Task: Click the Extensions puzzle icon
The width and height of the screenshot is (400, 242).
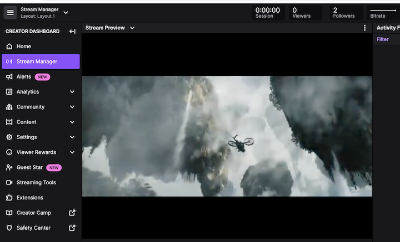Action: click(9, 198)
